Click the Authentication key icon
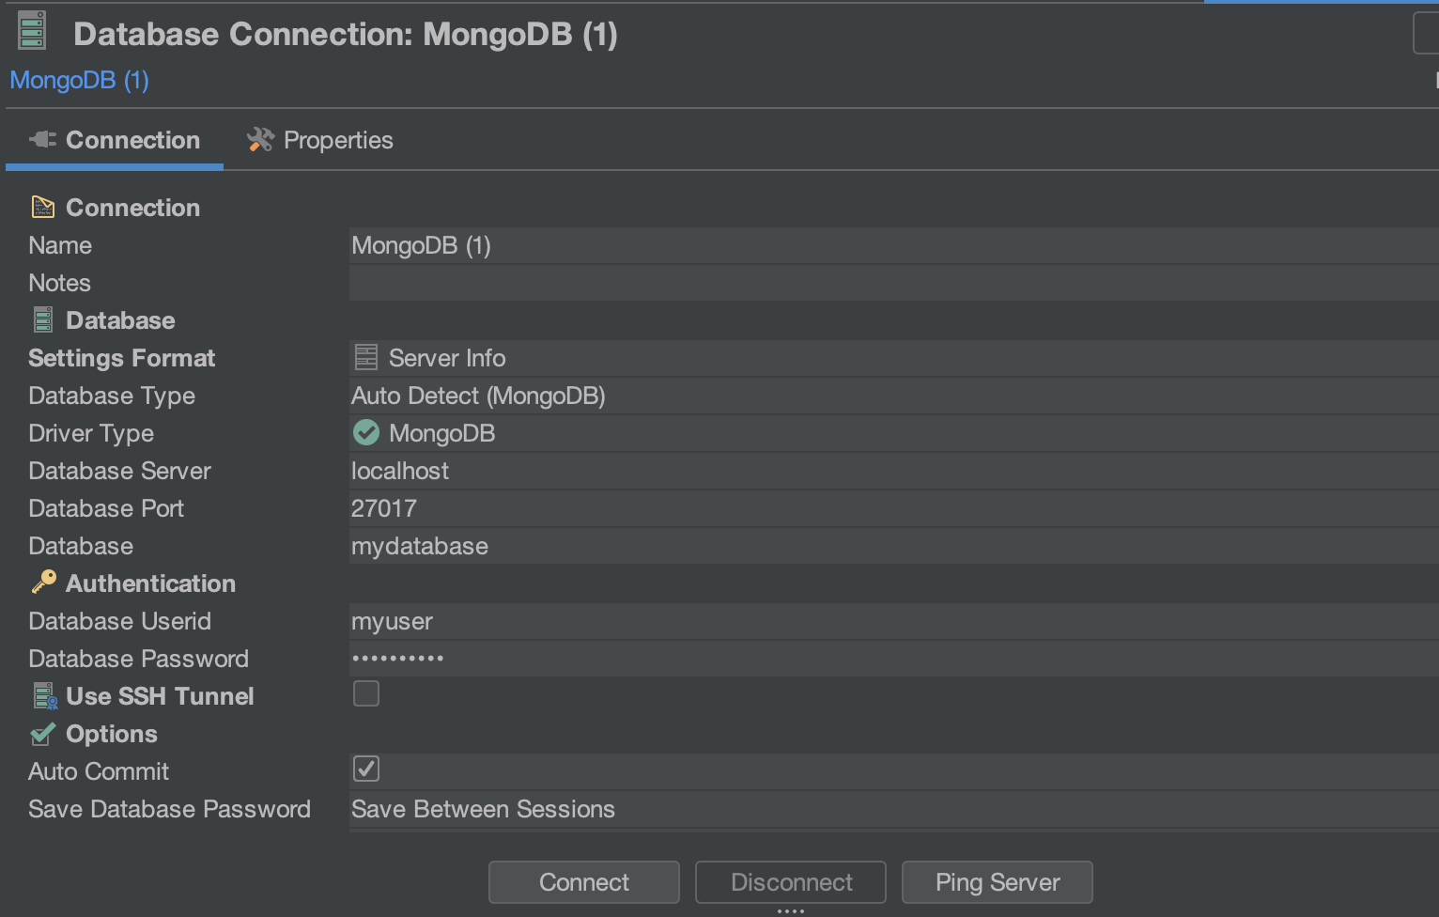 point(43,583)
